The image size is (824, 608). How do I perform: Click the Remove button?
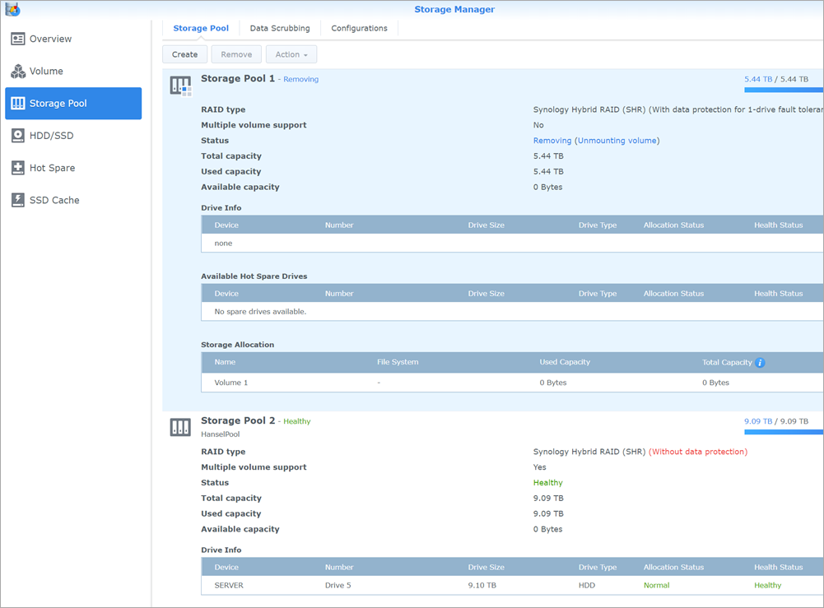pyautogui.click(x=236, y=54)
